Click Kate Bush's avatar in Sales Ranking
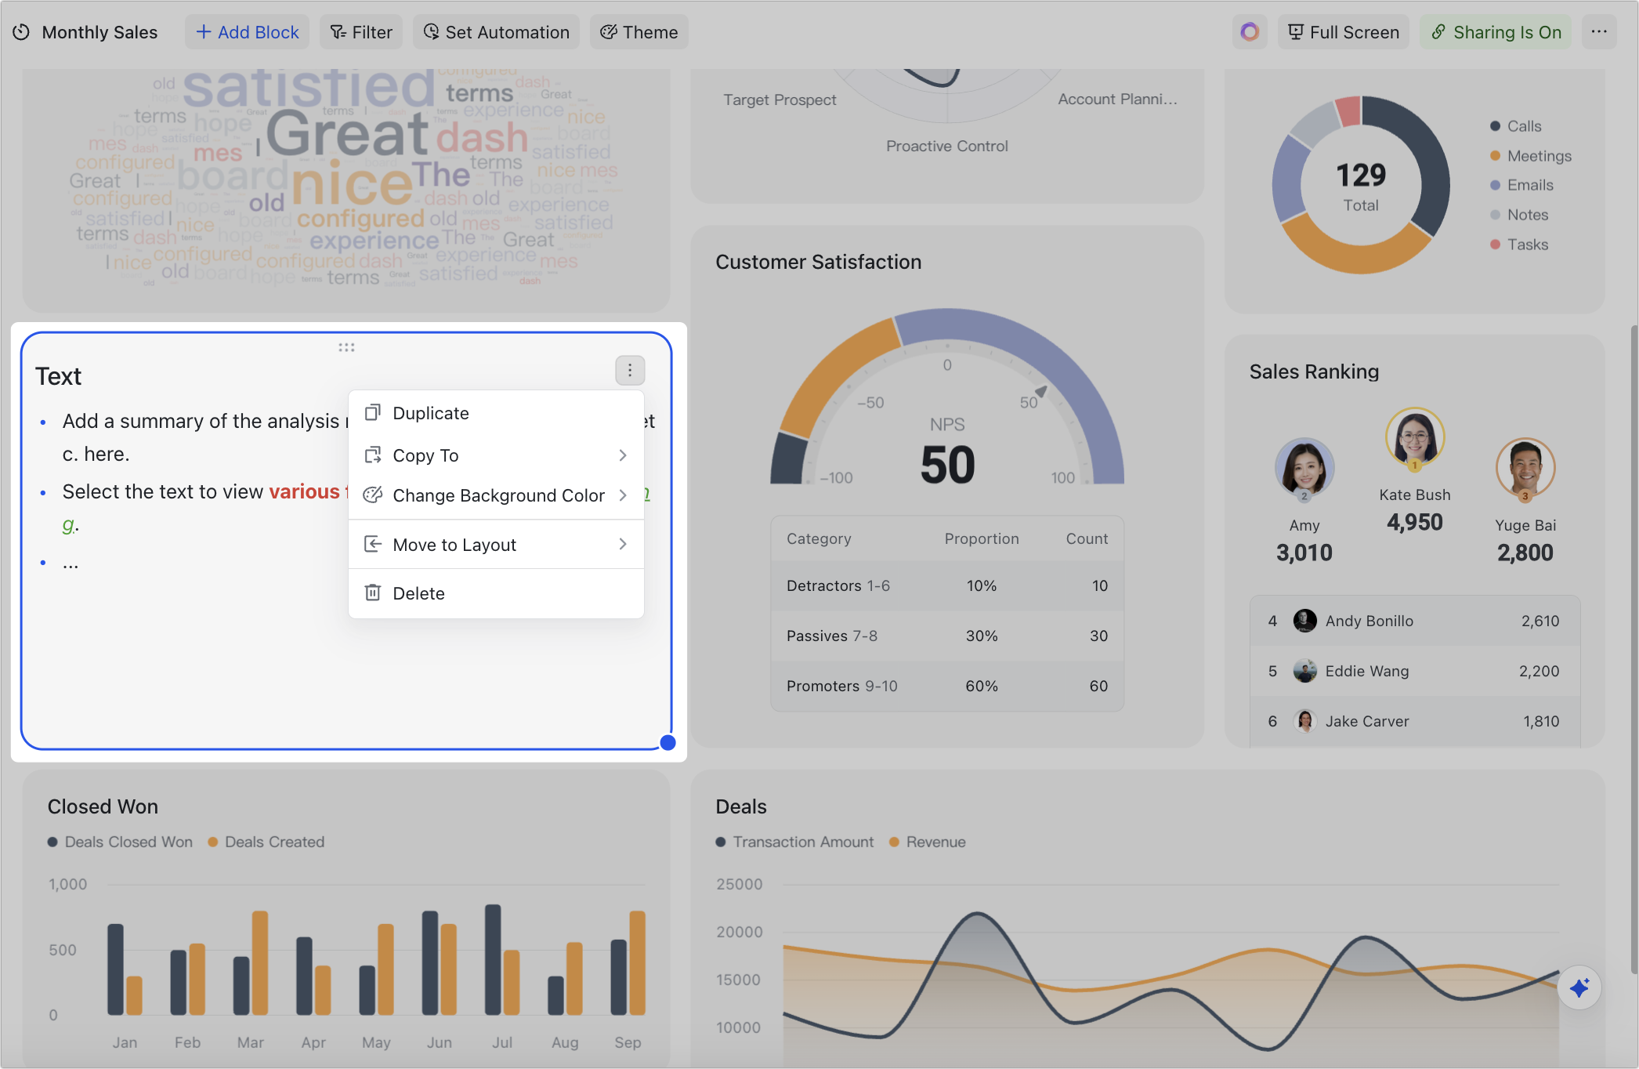This screenshot has width=1639, height=1069. [x=1414, y=439]
